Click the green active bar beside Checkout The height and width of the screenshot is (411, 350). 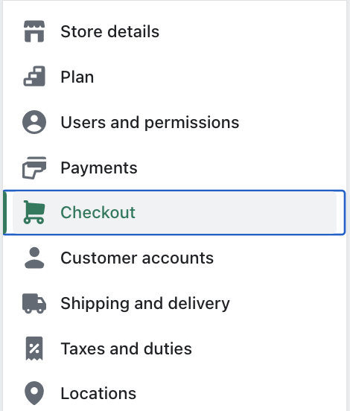coord(4,212)
